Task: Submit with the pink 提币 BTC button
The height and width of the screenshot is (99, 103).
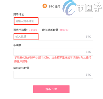Action: point(51,89)
